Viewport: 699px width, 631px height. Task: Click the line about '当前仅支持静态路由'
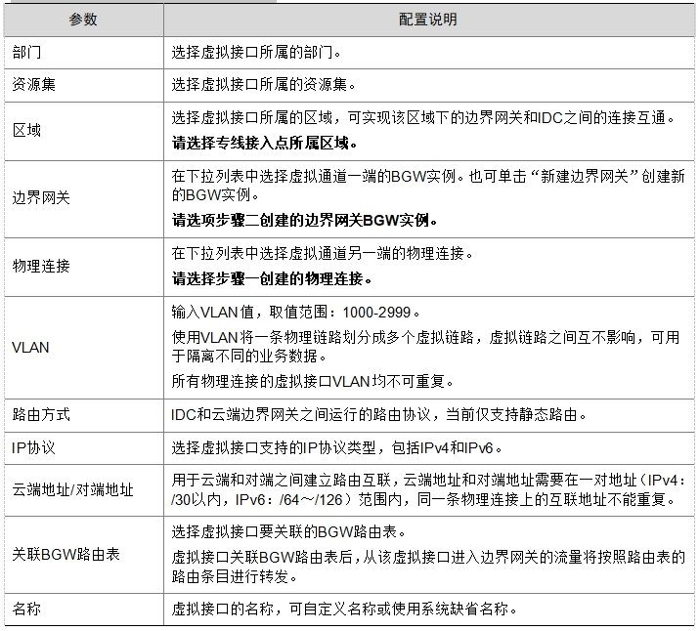(379, 415)
